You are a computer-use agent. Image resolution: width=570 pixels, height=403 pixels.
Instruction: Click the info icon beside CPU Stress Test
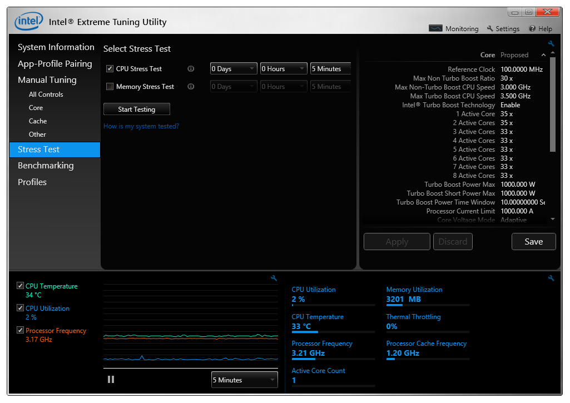[x=191, y=69]
